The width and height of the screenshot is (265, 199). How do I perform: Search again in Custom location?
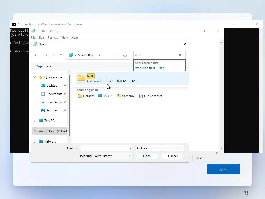pos(126,96)
